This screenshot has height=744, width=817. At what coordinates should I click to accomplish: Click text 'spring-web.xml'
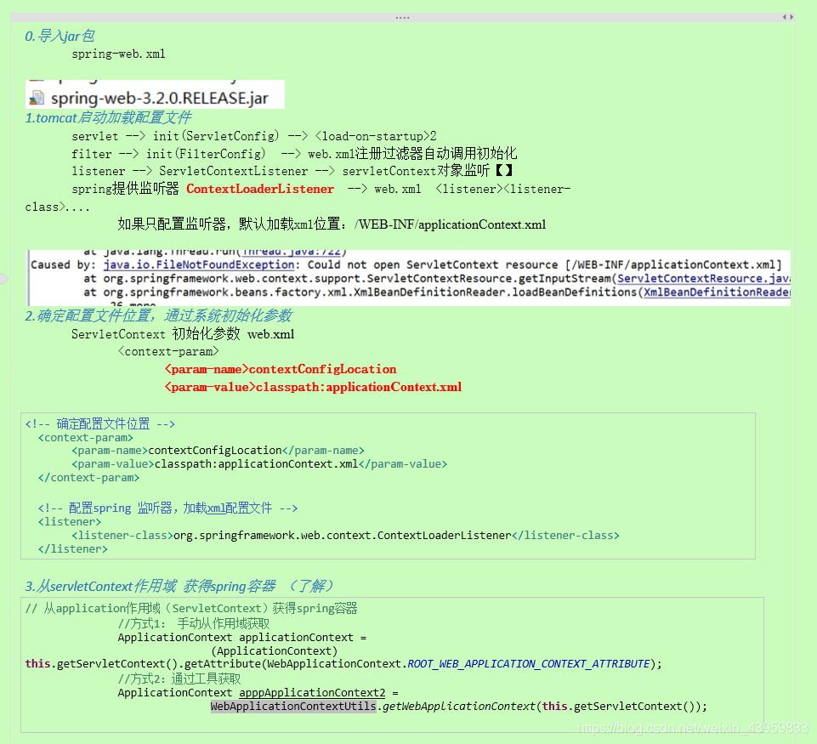click(x=118, y=54)
